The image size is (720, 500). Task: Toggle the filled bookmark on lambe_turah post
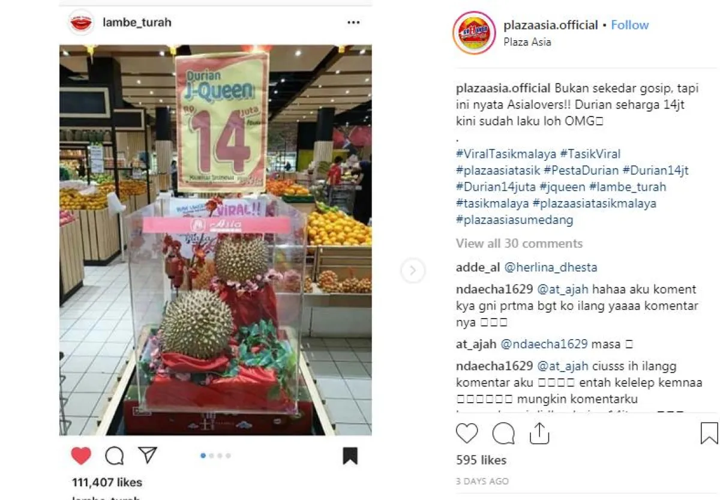click(x=350, y=456)
